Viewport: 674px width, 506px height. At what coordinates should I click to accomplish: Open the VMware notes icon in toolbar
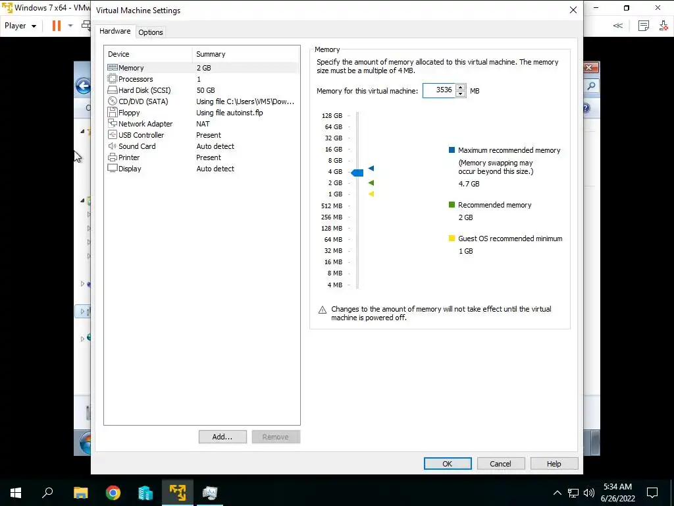644,26
